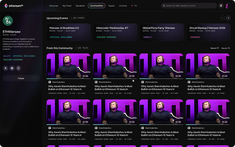
Task: Click the search field for talks, speakers, events
Action: [x=189, y=6]
